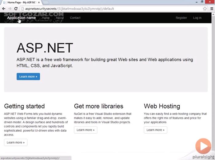Click the Getting started heading

point(24,106)
